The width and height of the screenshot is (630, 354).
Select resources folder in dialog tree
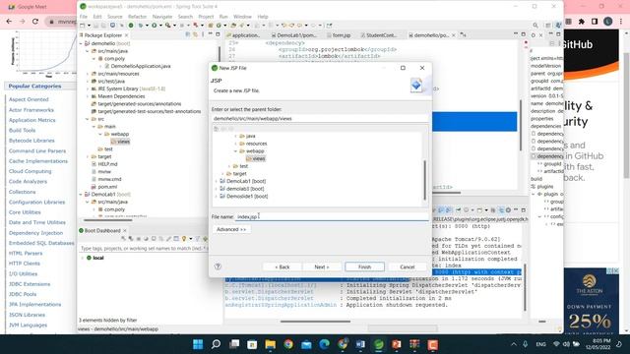pyautogui.click(x=256, y=144)
